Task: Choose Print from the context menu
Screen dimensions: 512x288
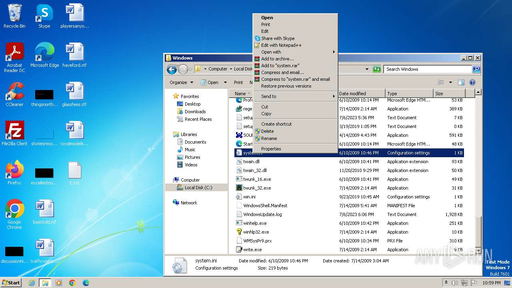Action: tap(295, 24)
